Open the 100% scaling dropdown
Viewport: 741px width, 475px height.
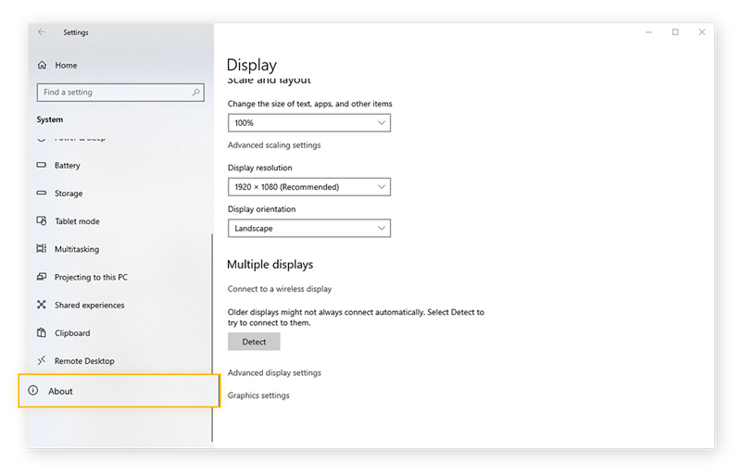coord(308,122)
